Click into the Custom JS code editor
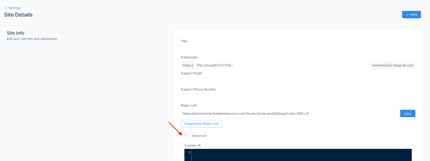430x161 pixels. (x=301, y=155)
